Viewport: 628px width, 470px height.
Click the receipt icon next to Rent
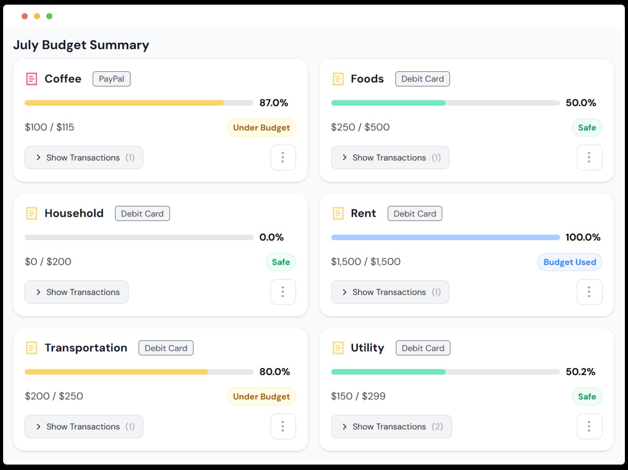(338, 213)
